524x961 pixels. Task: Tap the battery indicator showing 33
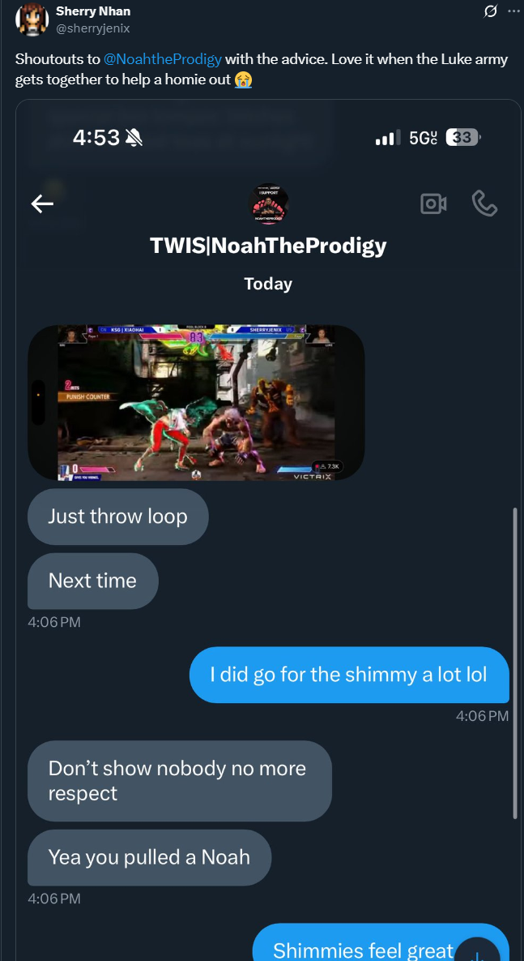pyautogui.click(x=463, y=138)
